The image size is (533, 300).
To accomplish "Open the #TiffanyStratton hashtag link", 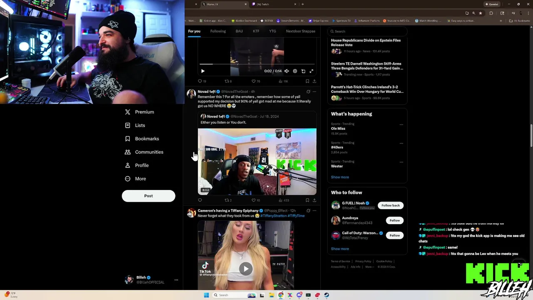I will pyautogui.click(x=274, y=216).
